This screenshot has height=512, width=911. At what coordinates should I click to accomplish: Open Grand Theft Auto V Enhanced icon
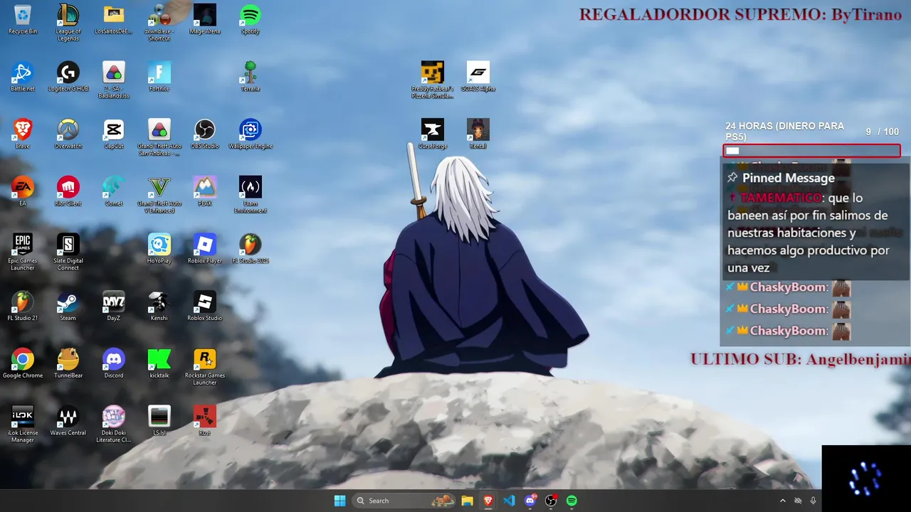point(159,195)
